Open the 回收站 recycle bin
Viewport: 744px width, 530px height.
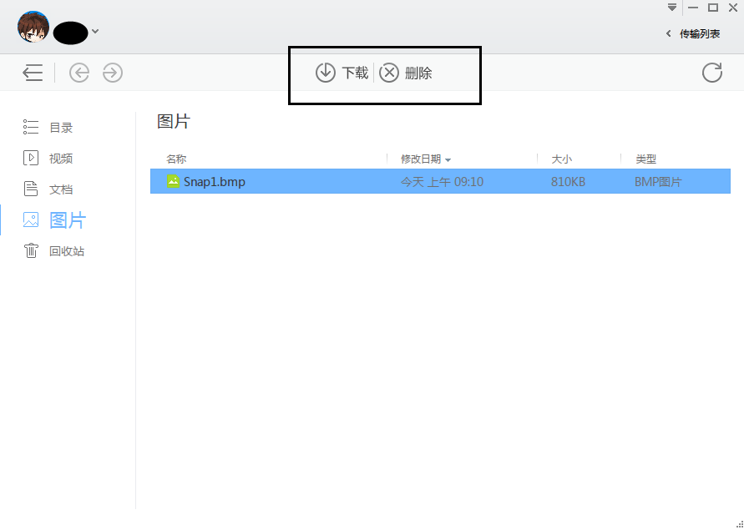point(53,250)
